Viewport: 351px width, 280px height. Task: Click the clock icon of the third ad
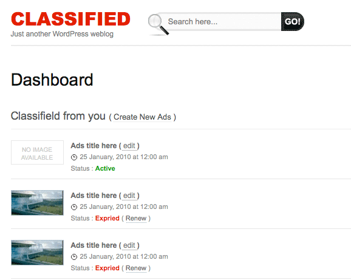click(74, 257)
